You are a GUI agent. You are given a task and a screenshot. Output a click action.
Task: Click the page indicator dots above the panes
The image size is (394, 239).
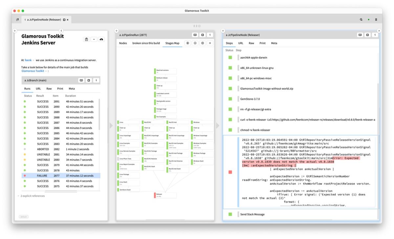(x=197, y=26)
